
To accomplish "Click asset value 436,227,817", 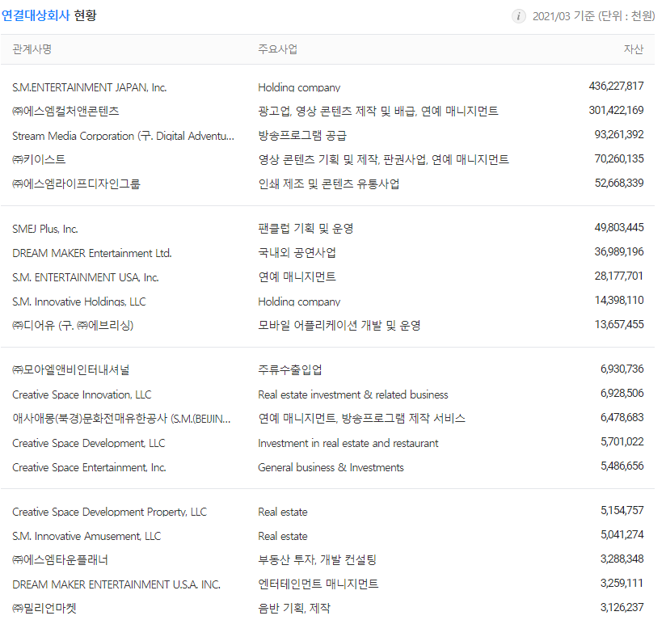I will coord(616,86).
